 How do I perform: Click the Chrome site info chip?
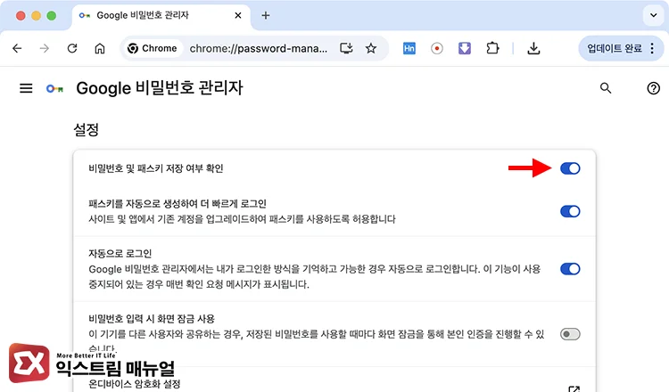[153, 49]
